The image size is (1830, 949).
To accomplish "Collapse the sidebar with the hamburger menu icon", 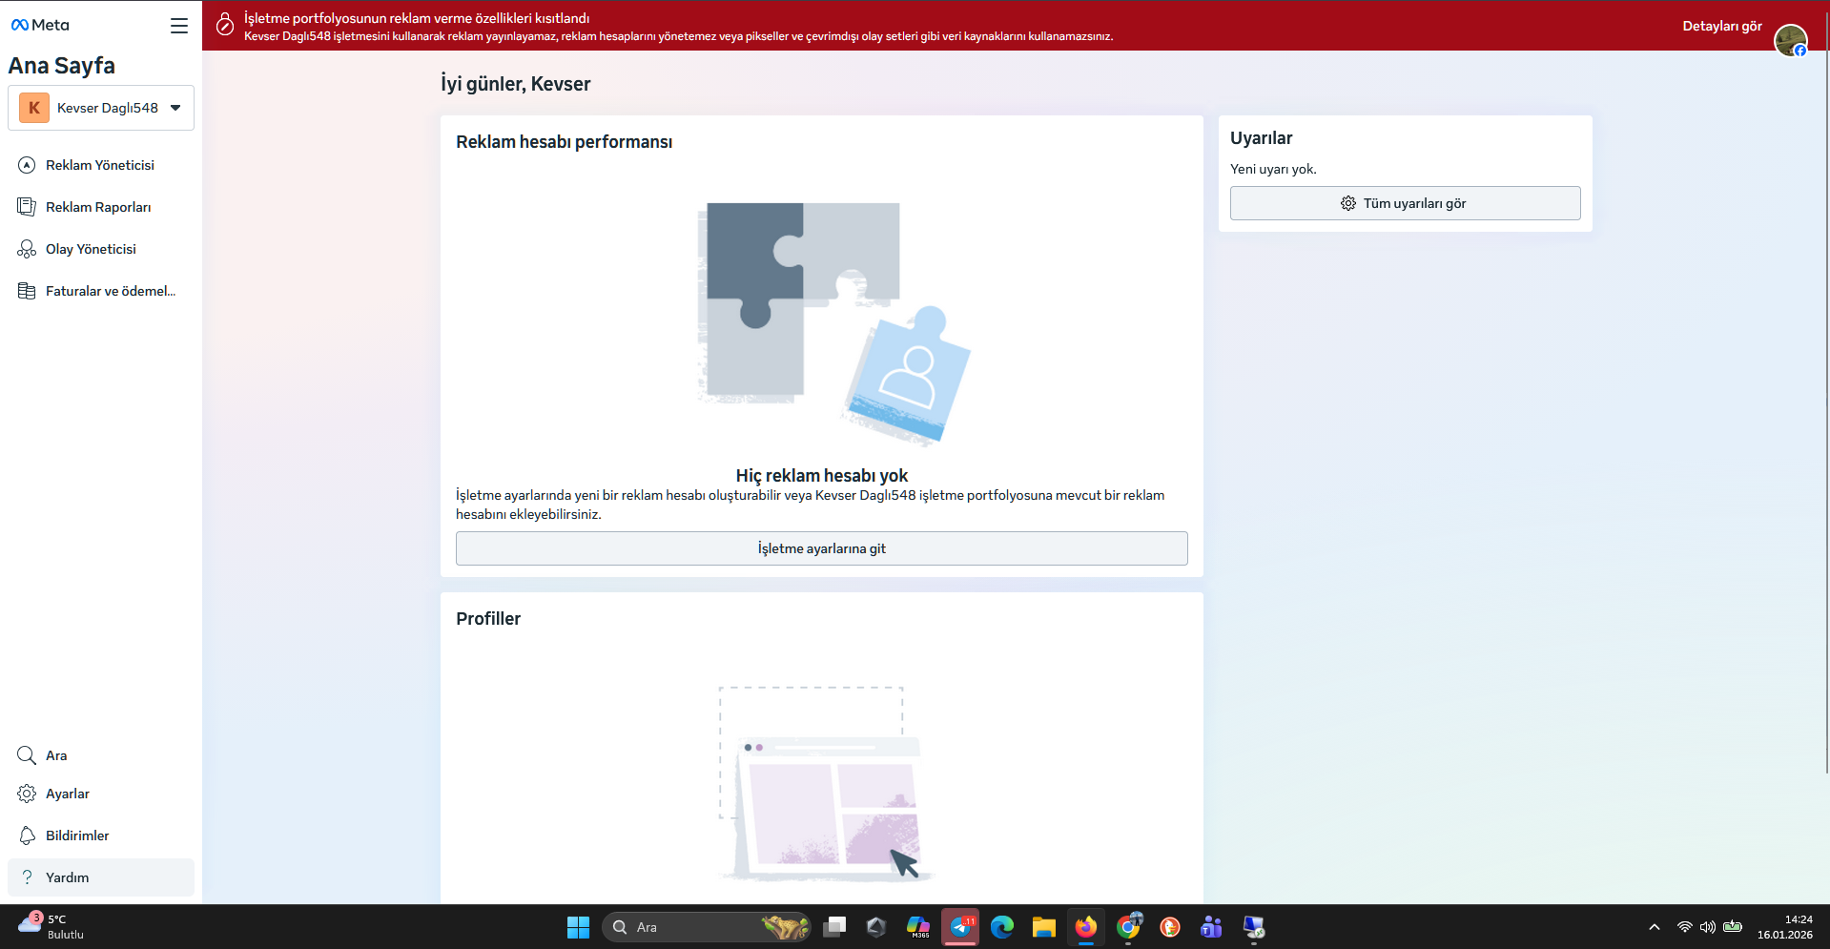I will 179,26.
